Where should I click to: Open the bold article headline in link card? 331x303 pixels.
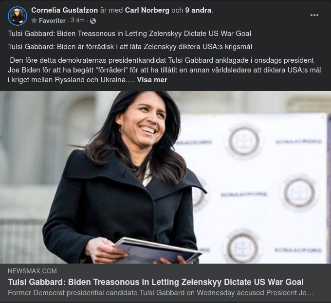[x=156, y=282]
